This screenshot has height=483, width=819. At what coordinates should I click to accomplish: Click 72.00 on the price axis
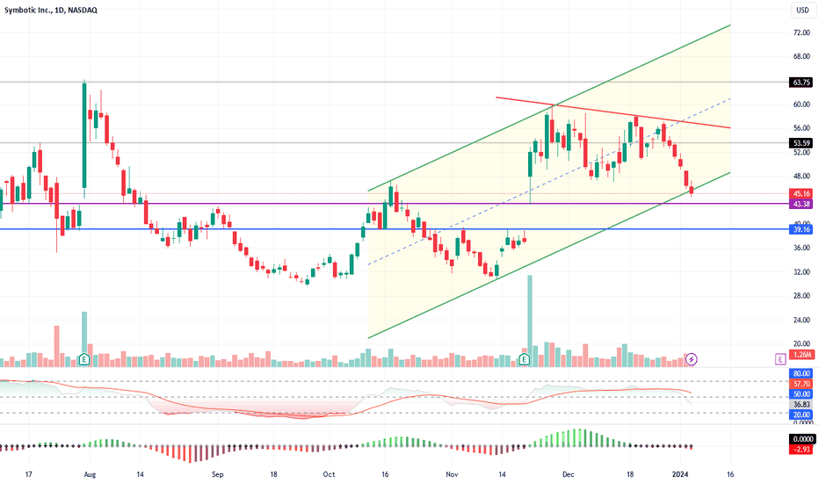pos(801,32)
